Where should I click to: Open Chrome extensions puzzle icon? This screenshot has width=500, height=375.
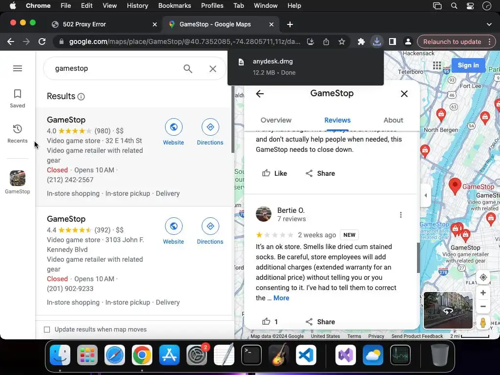(x=361, y=42)
